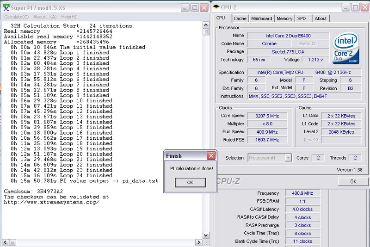The width and height of the screenshot is (370, 247).
Task: Open the Help(H) menu in Super PI
Action: pyautogui.click(x=68, y=17)
